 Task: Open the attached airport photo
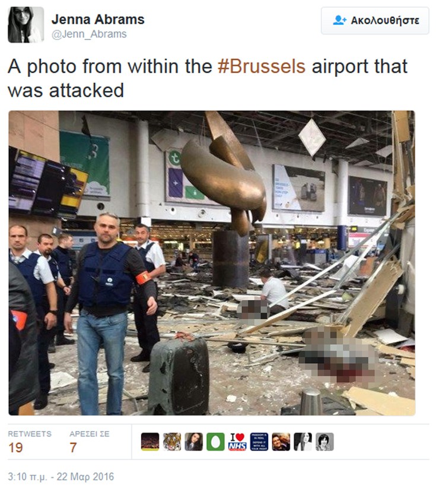click(x=212, y=263)
